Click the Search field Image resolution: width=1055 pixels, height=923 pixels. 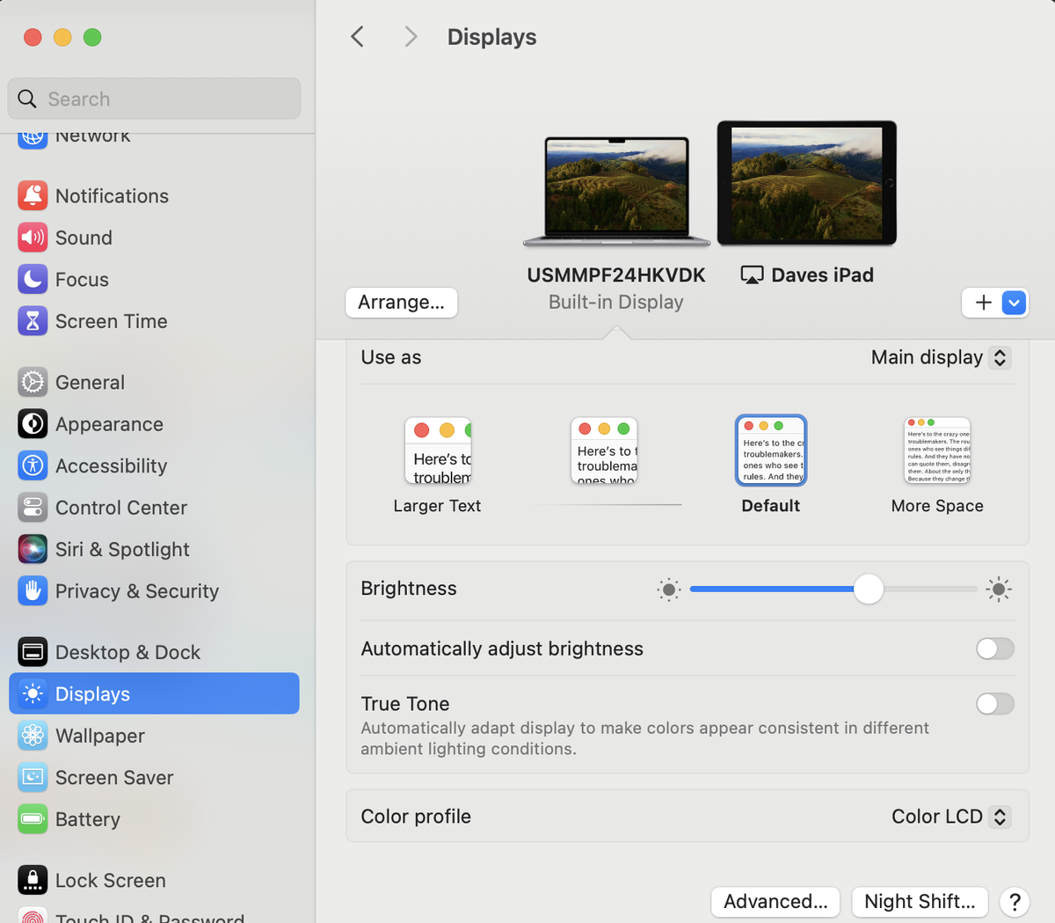[x=154, y=99]
